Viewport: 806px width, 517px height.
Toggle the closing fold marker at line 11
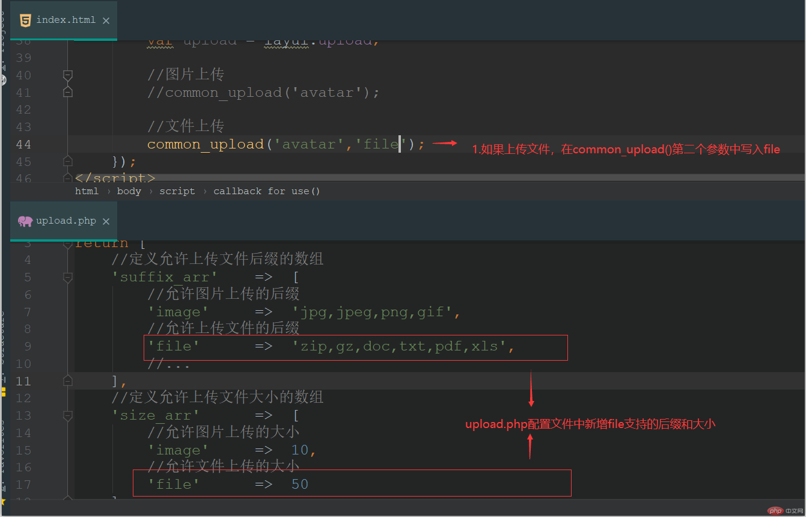[68, 381]
